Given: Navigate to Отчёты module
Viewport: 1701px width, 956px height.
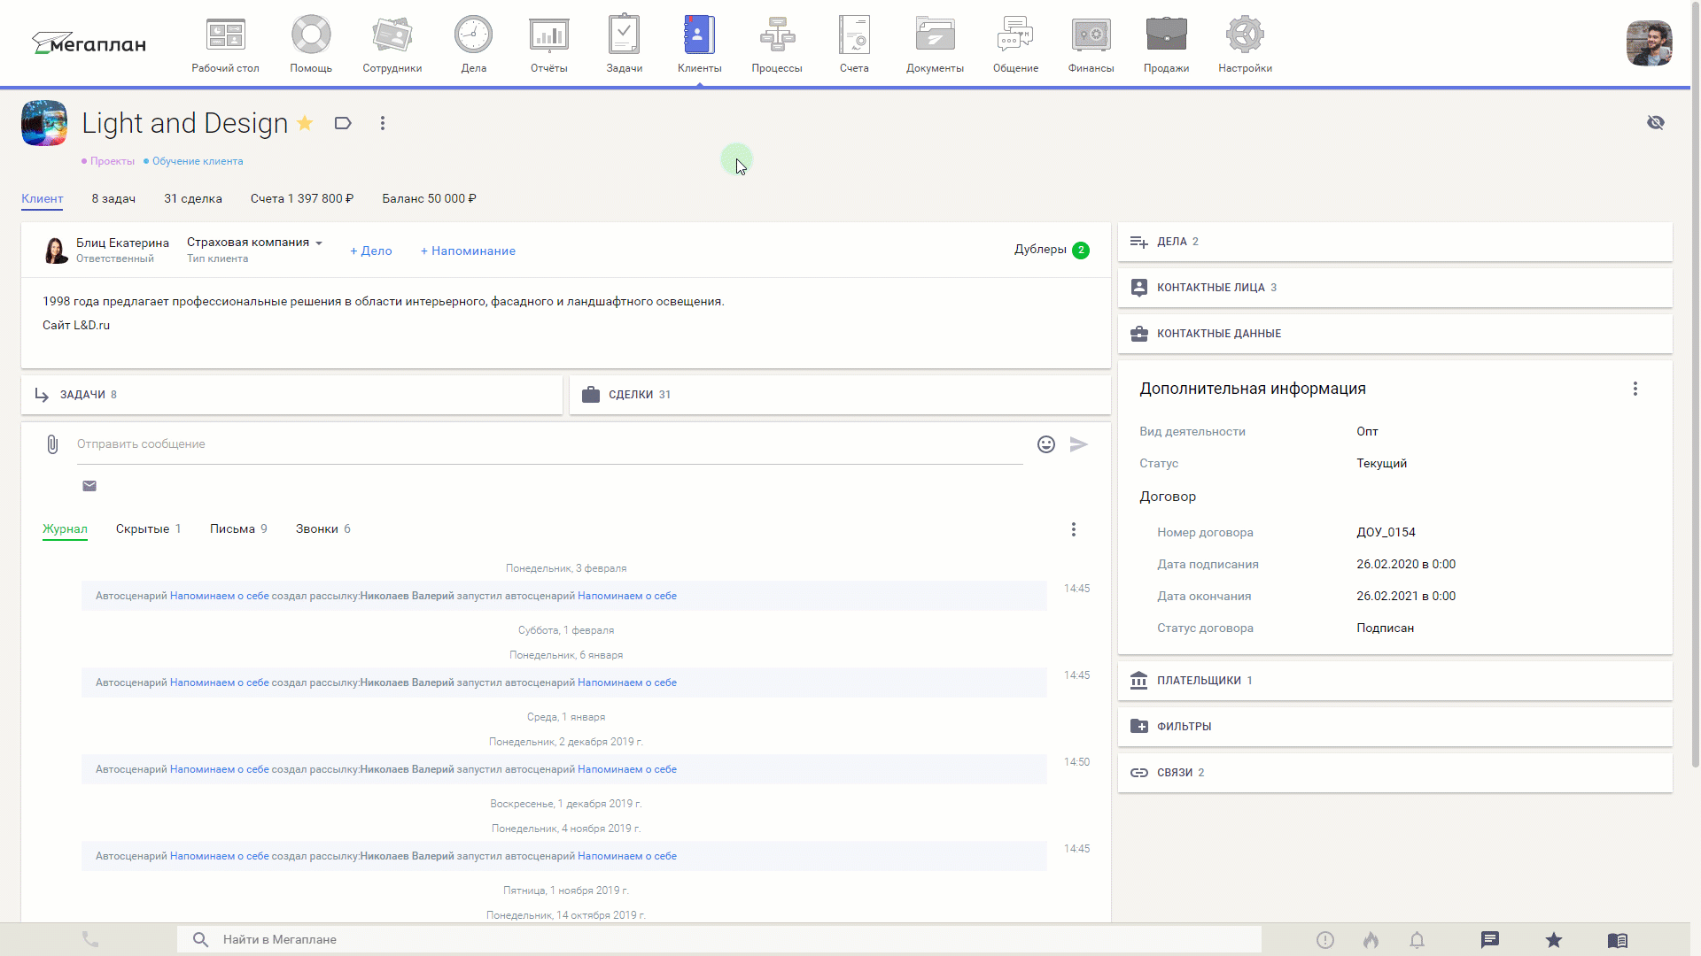Looking at the screenshot, I should tap(548, 43).
